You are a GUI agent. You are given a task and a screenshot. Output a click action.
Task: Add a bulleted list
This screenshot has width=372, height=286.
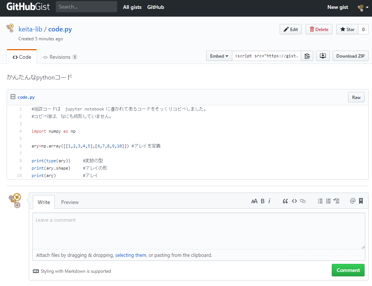[320, 201]
